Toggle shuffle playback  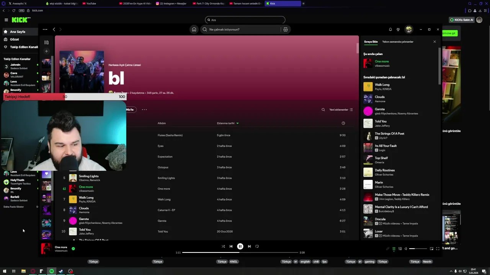pyautogui.click(x=223, y=246)
